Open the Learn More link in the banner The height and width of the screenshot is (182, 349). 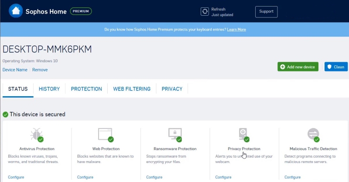(236, 29)
